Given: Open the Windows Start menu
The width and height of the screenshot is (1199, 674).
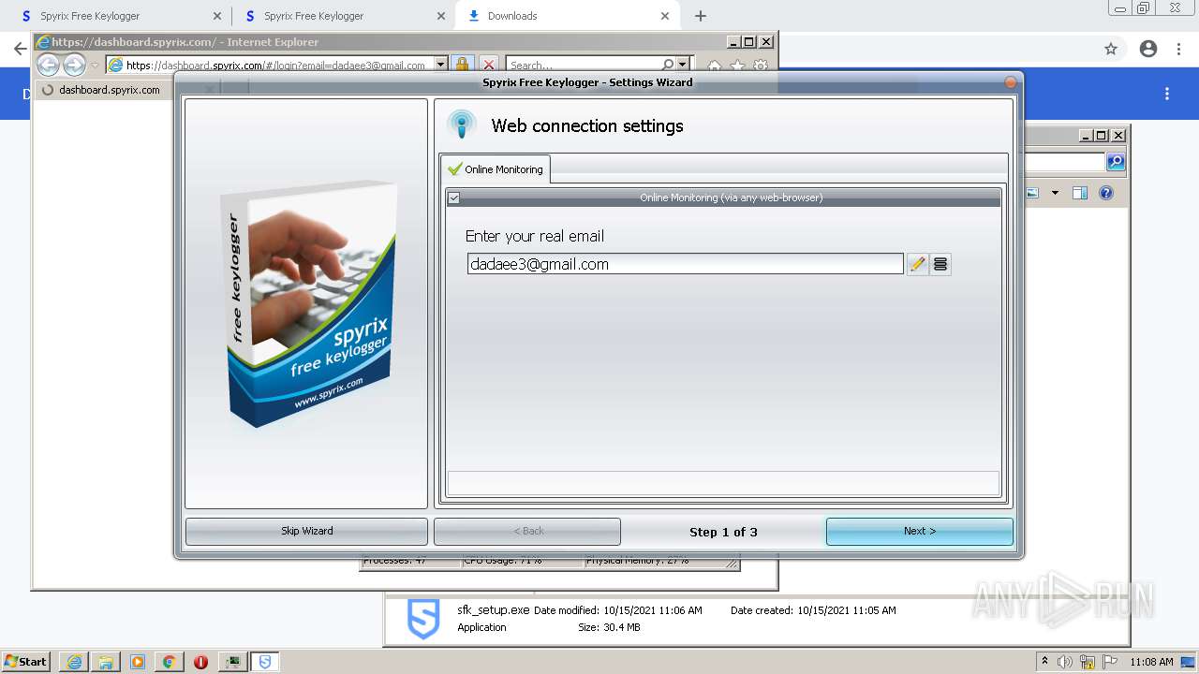Looking at the screenshot, I should (26, 661).
